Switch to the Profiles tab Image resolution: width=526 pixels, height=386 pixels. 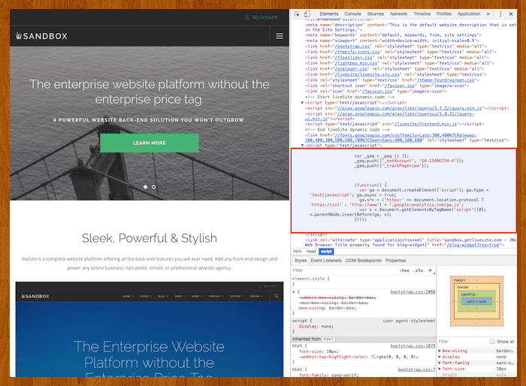click(444, 14)
